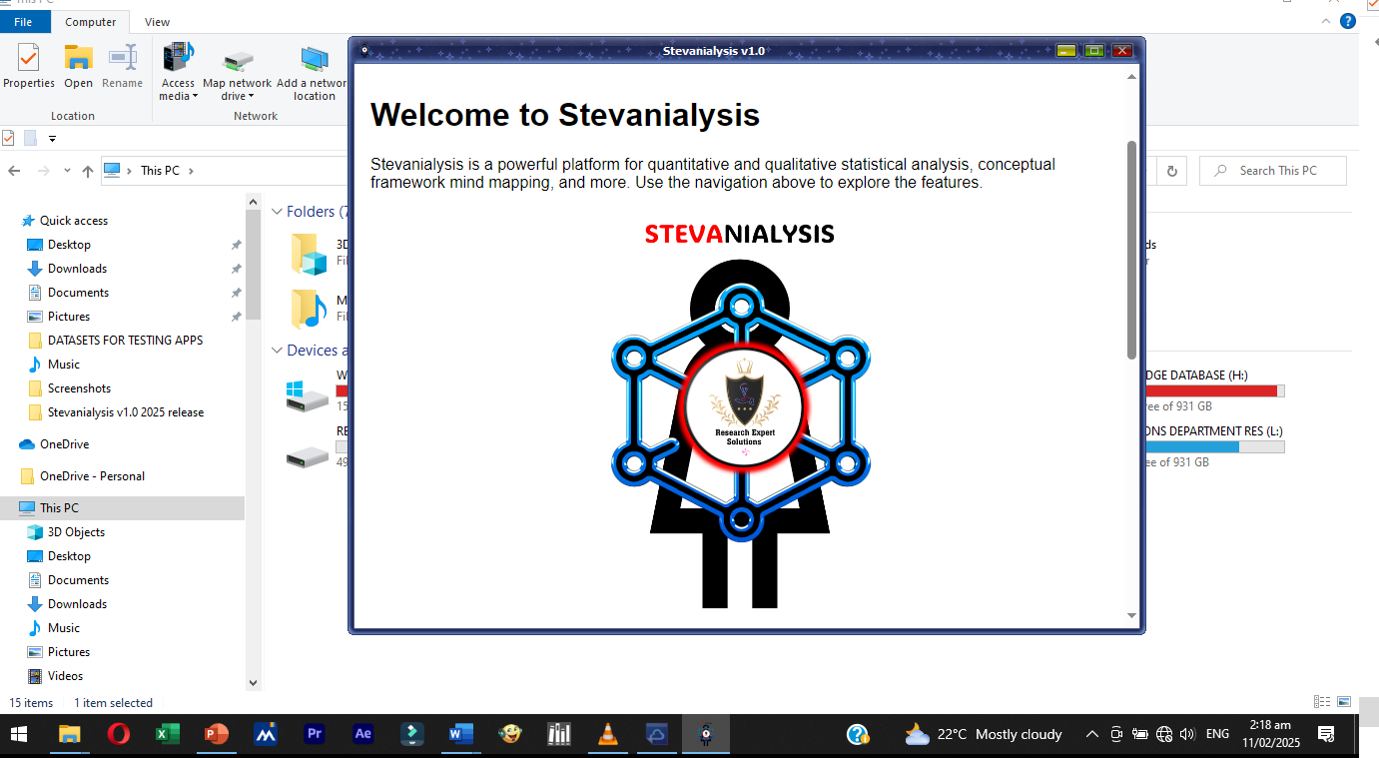Show hidden system tray icons
The height and width of the screenshot is (758, 1379).
point(1092,734)
